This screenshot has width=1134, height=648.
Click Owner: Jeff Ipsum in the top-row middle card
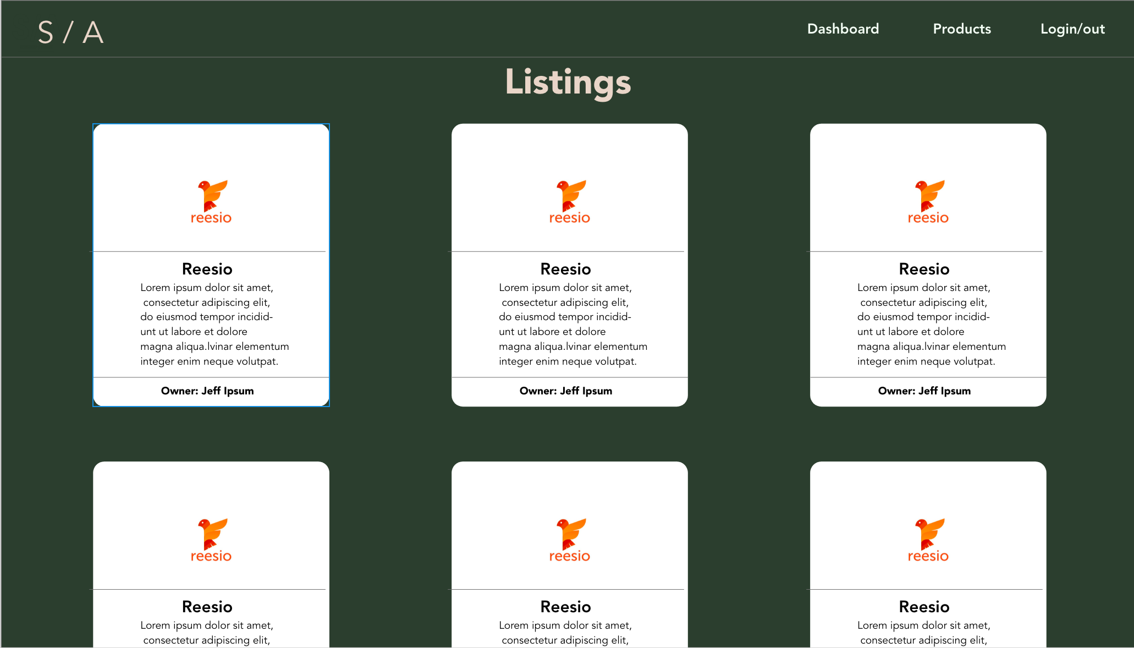click(x=566, y=391)
